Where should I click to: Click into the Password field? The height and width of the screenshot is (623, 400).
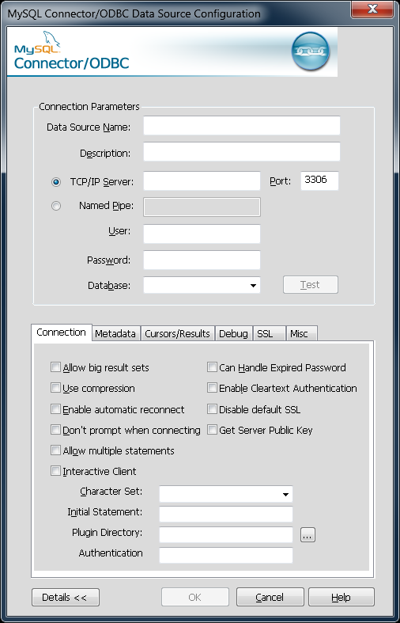(202, 260)
